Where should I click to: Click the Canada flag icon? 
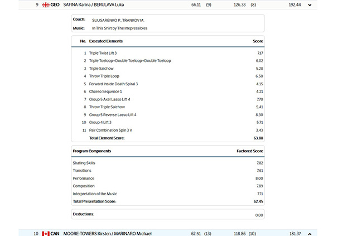(45, 233)
